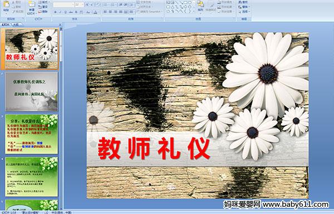Open the font name dropdown
Viewport: 334px width, 214px height.
[63, 4]
